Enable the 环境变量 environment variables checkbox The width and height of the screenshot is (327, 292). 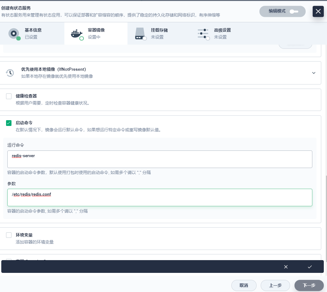pos(9,235)
